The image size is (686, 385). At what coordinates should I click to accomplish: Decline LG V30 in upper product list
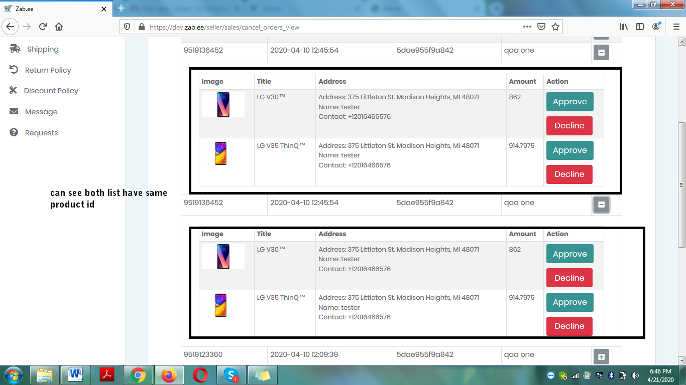tap(569, 126)
